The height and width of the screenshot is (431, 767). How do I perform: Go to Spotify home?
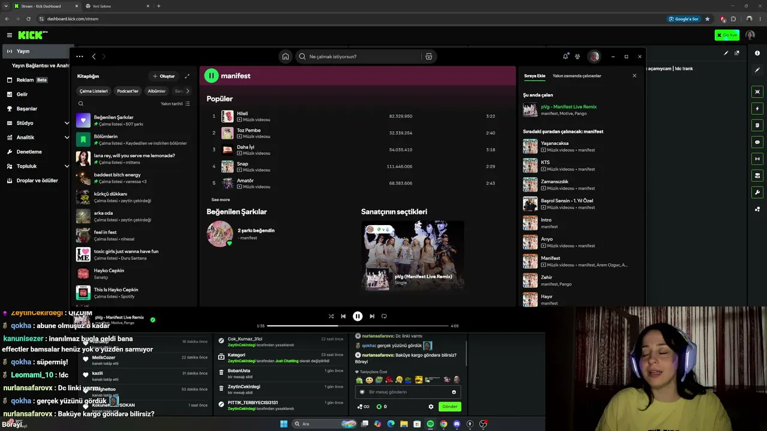[286, 56]
